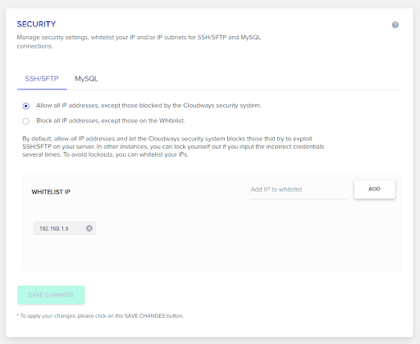
Task: Click the 'To apply your changes' footnote
Action: click(100, 316)
